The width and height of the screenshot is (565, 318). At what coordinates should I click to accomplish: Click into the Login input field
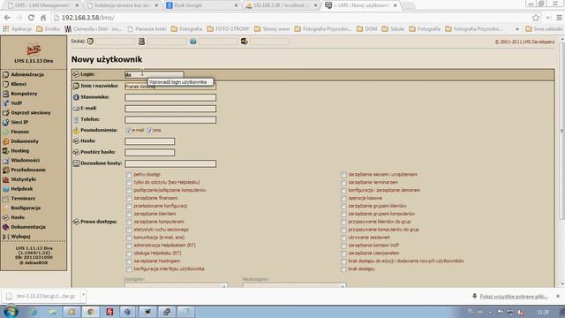click(154, 74)
